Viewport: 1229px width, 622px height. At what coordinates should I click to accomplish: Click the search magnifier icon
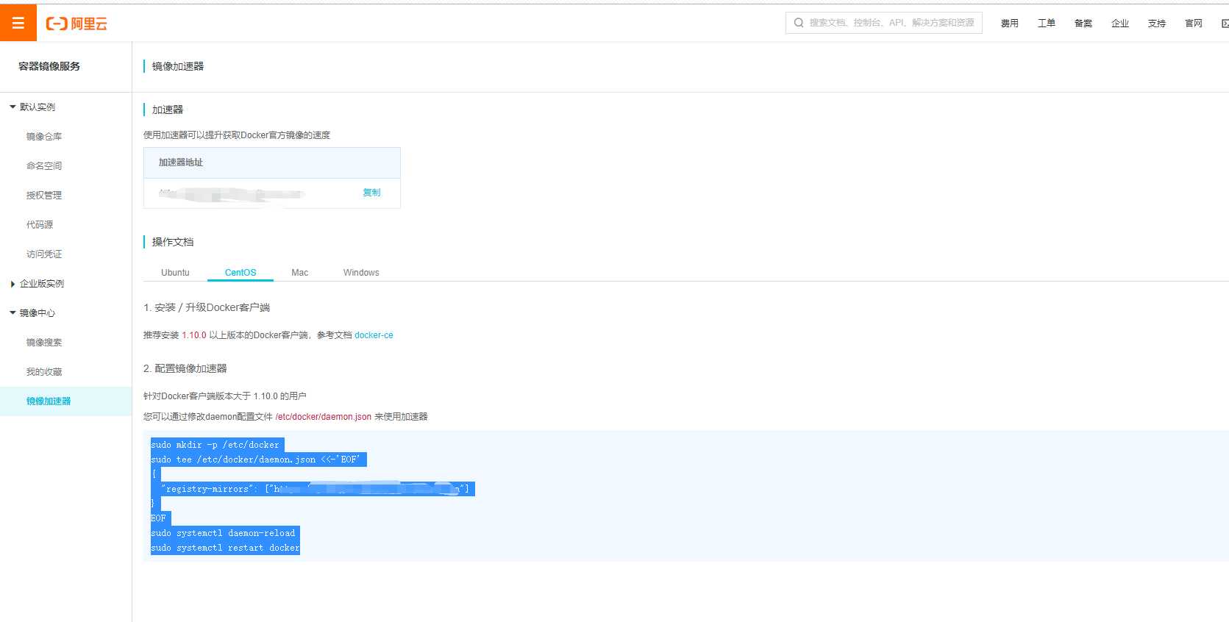tap(799, 23)
